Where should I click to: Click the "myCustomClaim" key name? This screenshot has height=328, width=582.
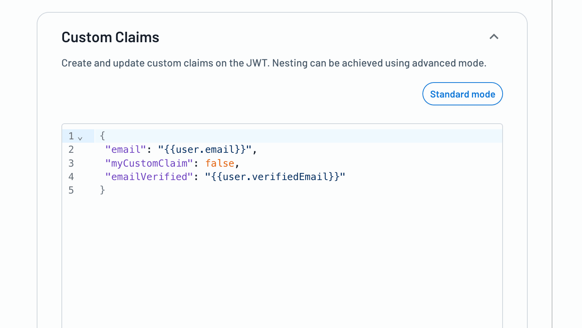pyautogui.click(x=149, y=163)
